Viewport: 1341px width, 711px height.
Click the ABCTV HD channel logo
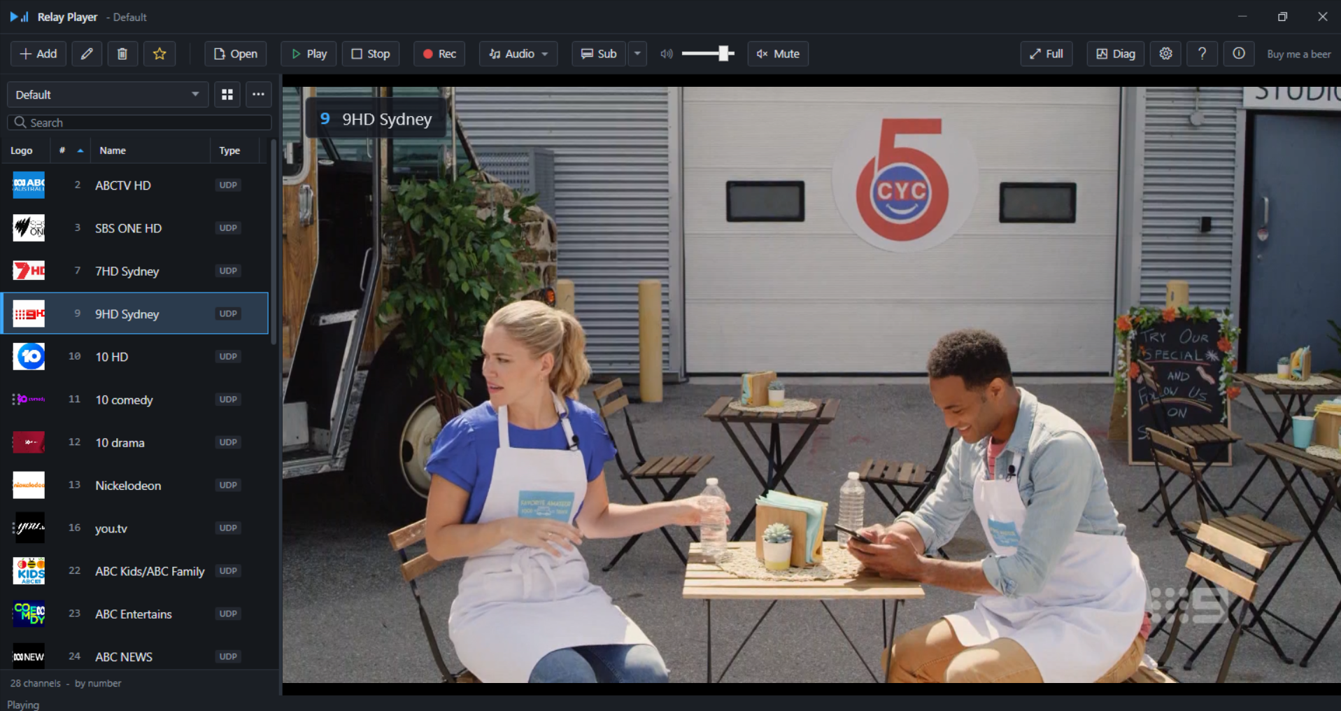pos(29,185)
